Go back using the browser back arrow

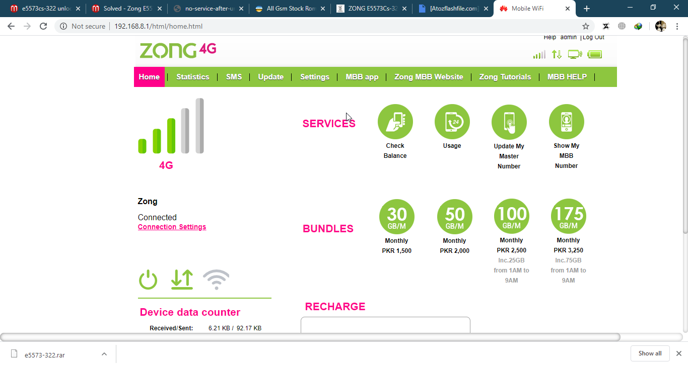[11, 26]
